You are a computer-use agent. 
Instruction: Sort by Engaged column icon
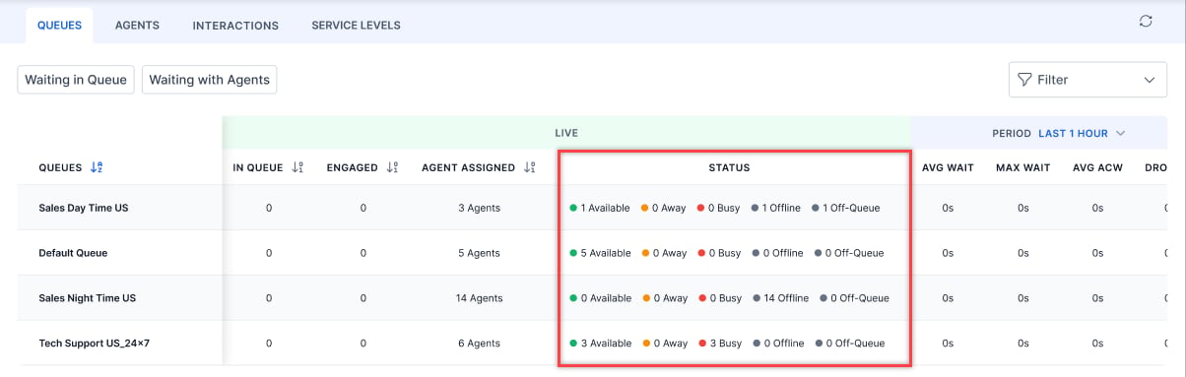(x=392, y=167)
